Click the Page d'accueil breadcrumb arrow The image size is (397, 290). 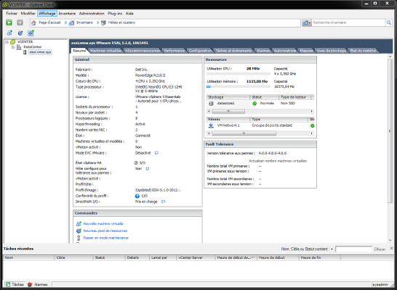(65, 22)
